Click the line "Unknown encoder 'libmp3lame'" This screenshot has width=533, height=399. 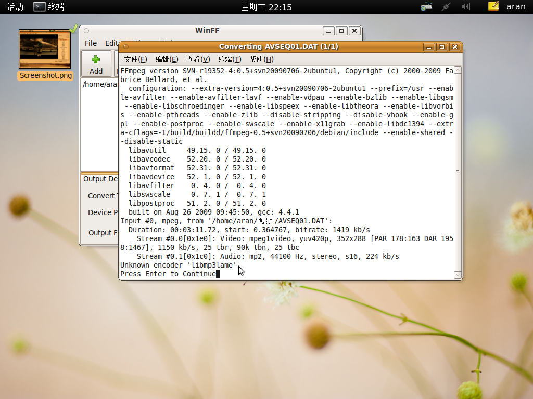pyautogui.click(x=179, y=265)
